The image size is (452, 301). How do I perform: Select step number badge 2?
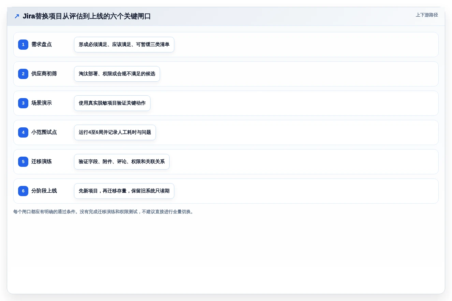point(23,74)
